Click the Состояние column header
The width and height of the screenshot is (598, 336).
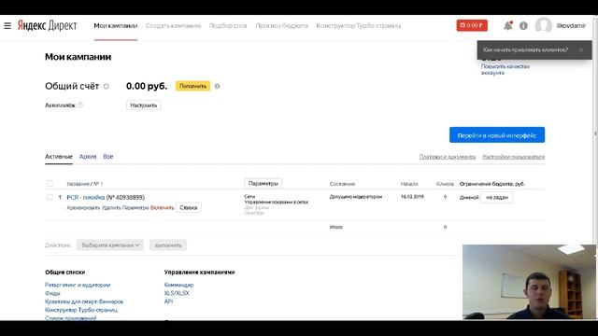342,184
